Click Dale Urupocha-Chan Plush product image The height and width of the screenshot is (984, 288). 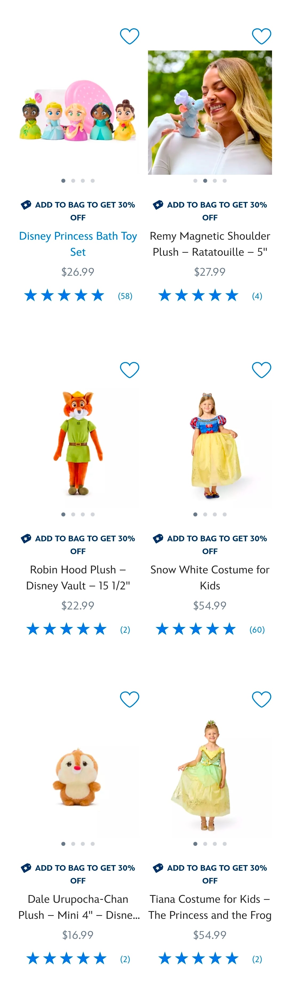(x=78, y=775)
